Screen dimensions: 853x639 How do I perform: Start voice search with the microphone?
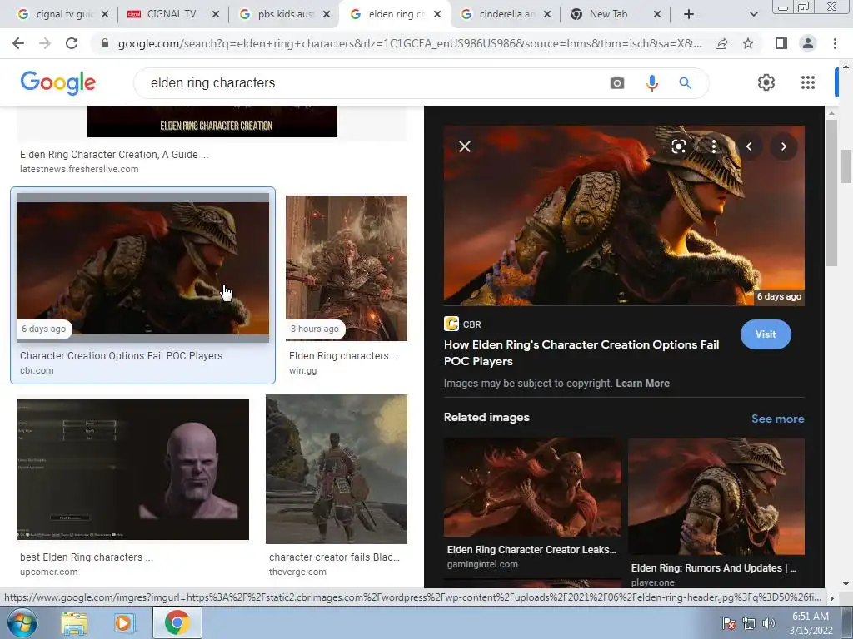tap(651, 83)
